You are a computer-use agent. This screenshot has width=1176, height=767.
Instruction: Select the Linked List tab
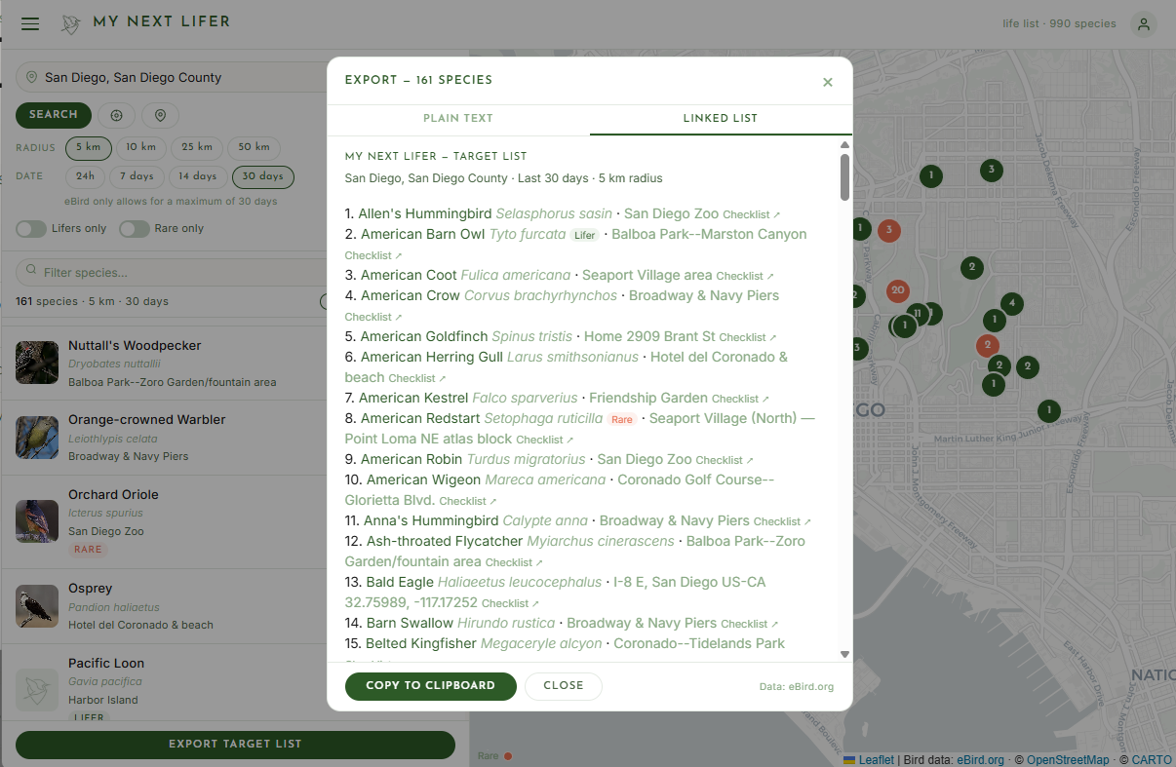[720, 118]
